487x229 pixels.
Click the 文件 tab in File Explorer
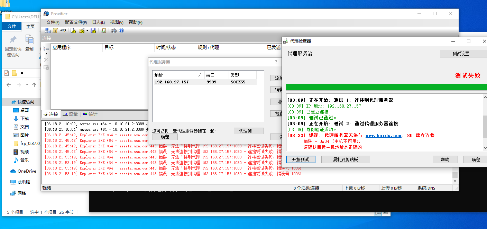12,26
